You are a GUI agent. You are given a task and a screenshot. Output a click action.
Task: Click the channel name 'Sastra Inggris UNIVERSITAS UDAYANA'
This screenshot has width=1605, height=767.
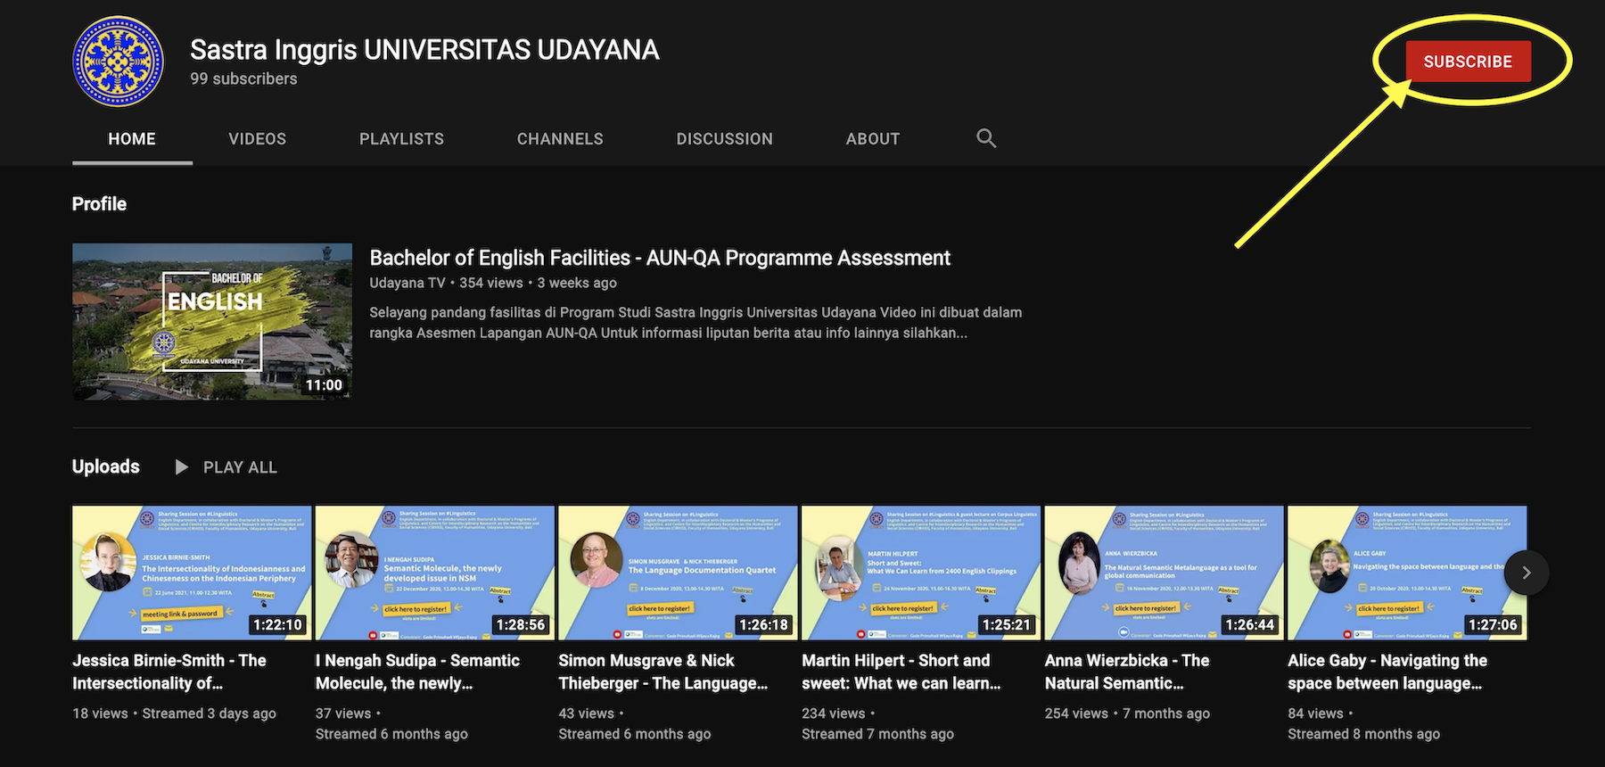coord(424,50)
